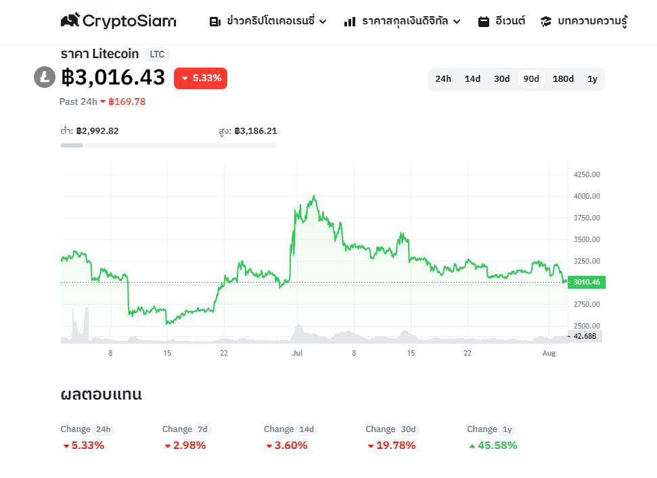This screenshot has width=657, height=478.
Task: Click the 4250.00 y-axis label
Action: point(587,174)
